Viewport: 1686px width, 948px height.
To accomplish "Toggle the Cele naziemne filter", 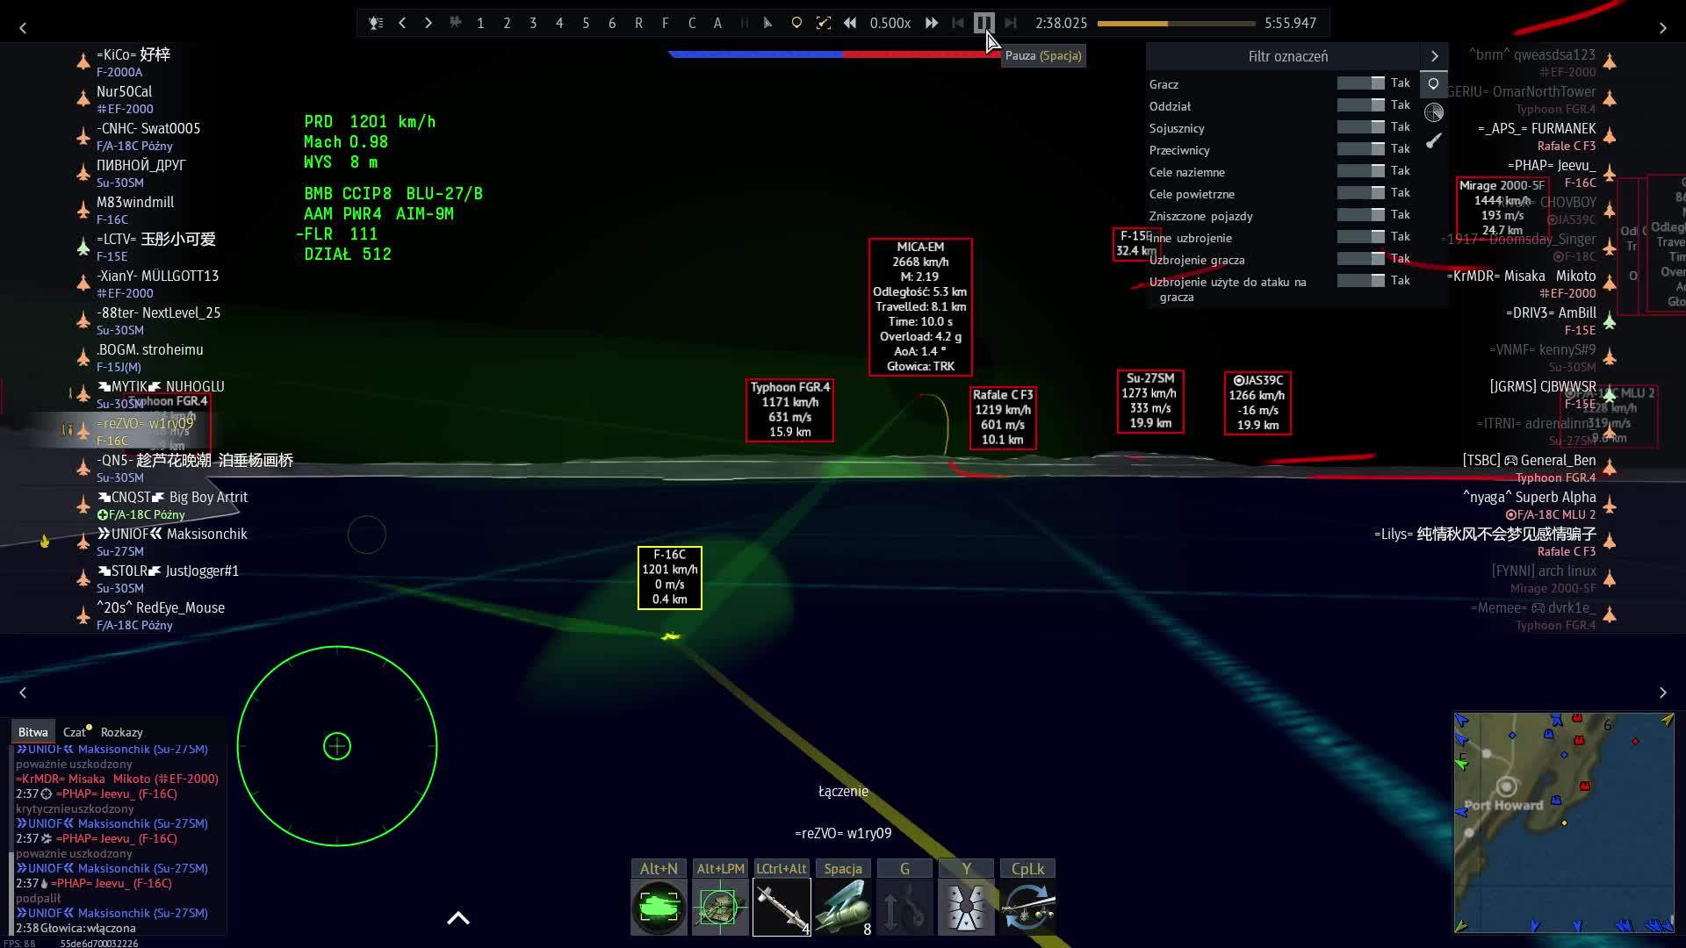I will coord(1360,171).
